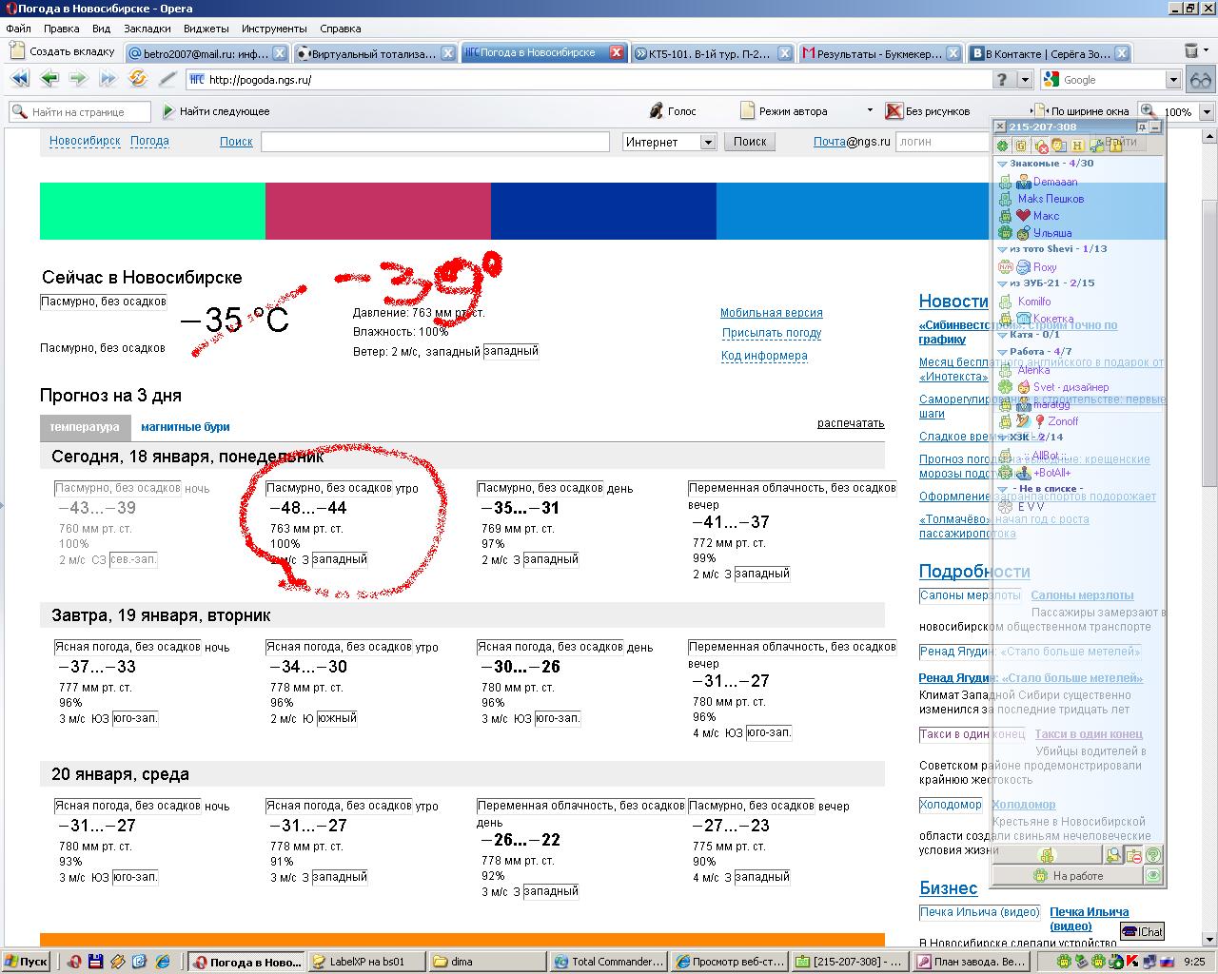Click the 'распечатать' print link
This screenshot has height=974, width=1218.
pos(851,423)
